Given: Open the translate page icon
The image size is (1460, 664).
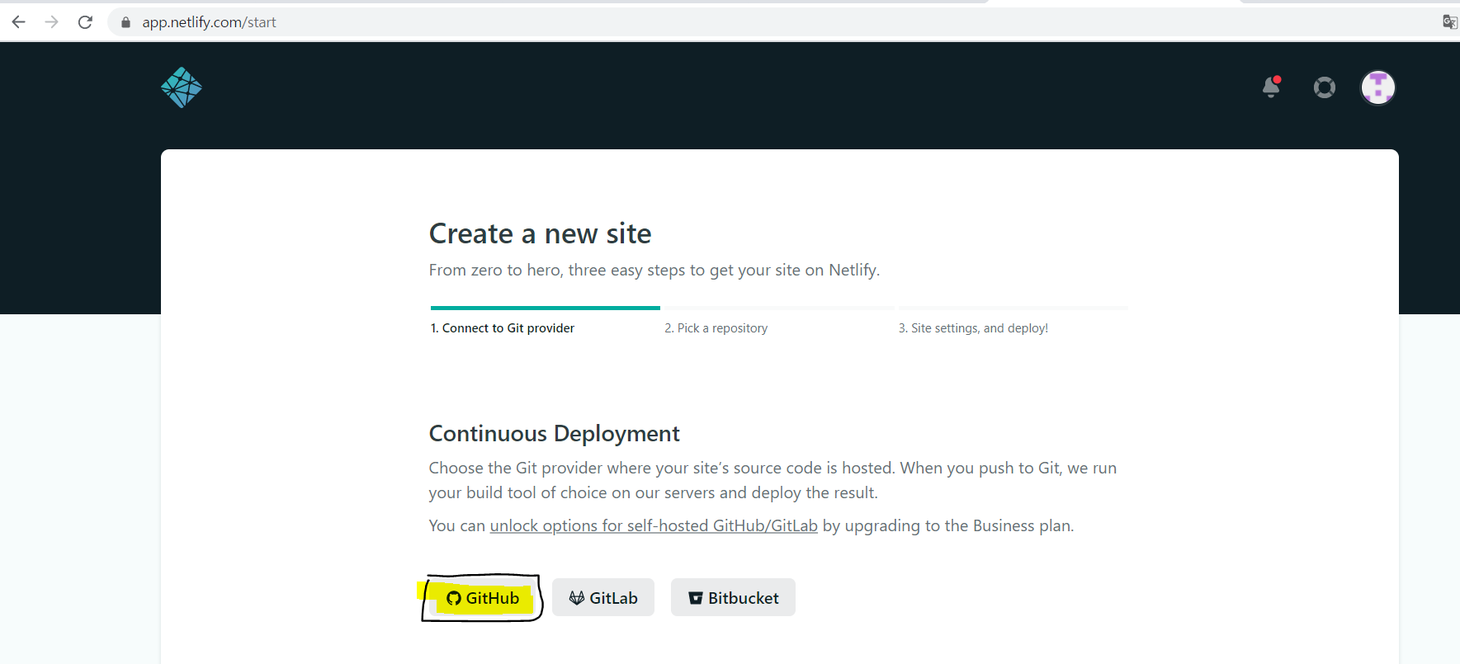Looking at the screenshot, I should 1449,22.
